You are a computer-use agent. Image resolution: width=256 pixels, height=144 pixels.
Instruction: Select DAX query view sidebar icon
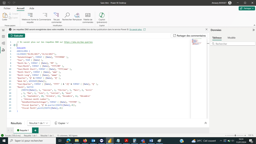3,50
